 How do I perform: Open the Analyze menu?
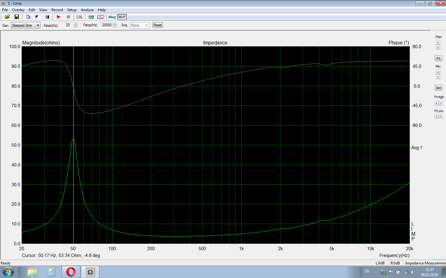[87, 10]
